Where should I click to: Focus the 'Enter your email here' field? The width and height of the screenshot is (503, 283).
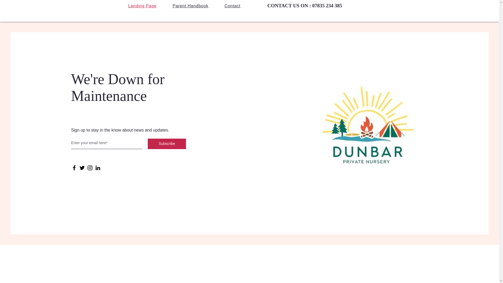point(106,143)
